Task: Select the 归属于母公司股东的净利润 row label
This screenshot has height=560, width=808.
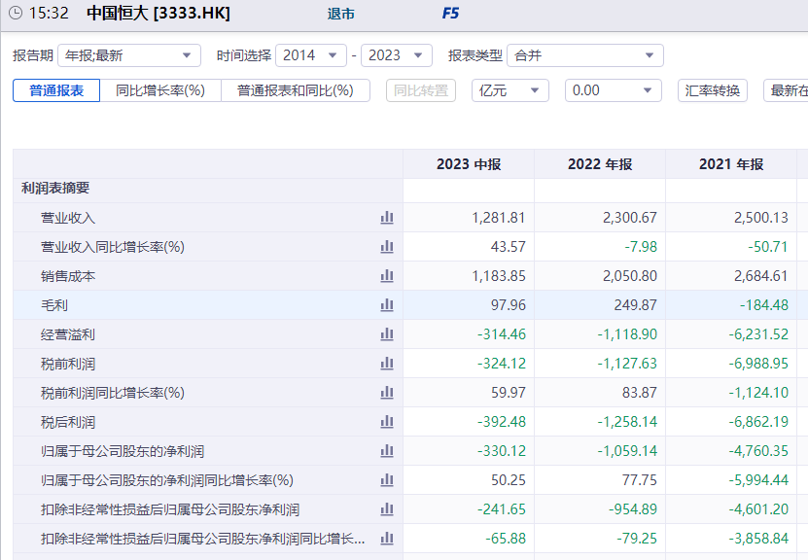Action: pos(123,451)
